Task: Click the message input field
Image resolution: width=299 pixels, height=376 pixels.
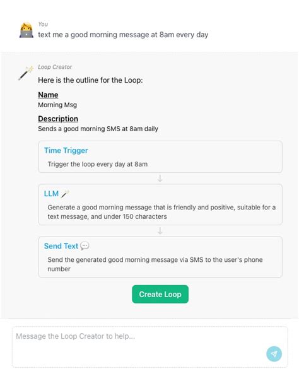Action: click(x=150, y=347)
